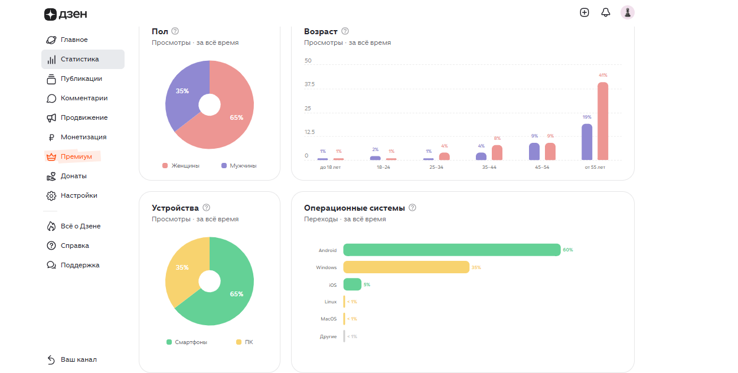
Task: Toggle the ПК legend item
Action: [244, 342]
